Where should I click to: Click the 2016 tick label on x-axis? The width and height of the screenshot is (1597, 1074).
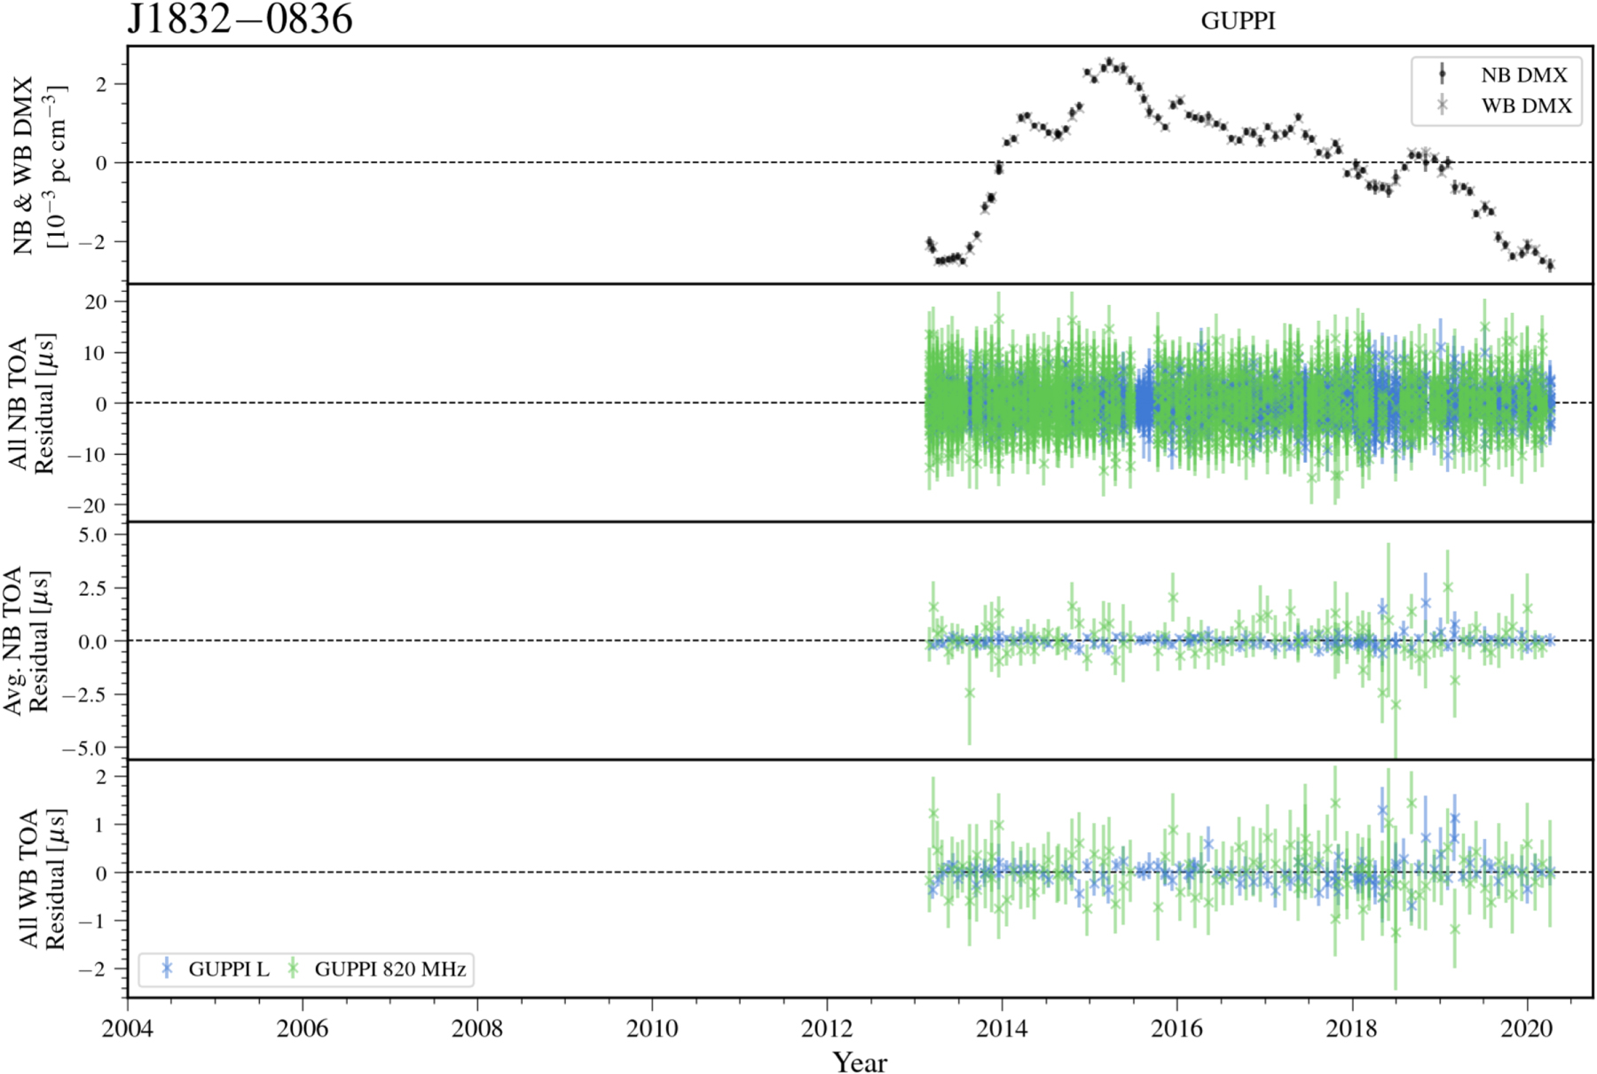coord(1176,1028)
